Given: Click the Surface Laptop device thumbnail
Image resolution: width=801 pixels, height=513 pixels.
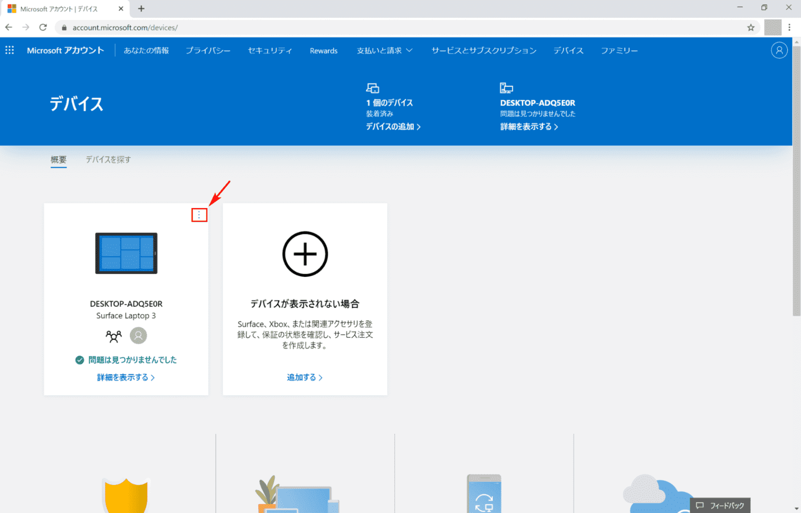Looking at the screenshot, I should pyautogui.click(x=126, y=253).
